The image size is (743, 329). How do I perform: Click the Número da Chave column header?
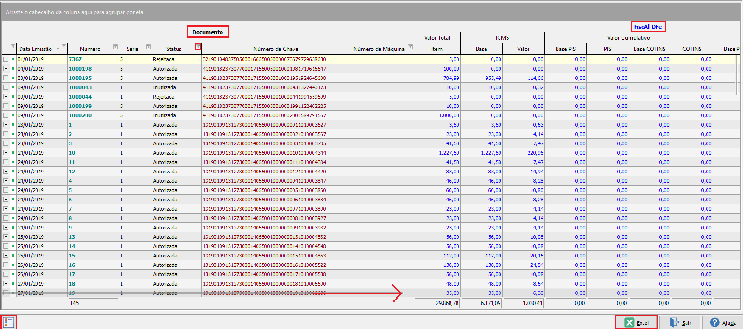[x=276, y=49]
